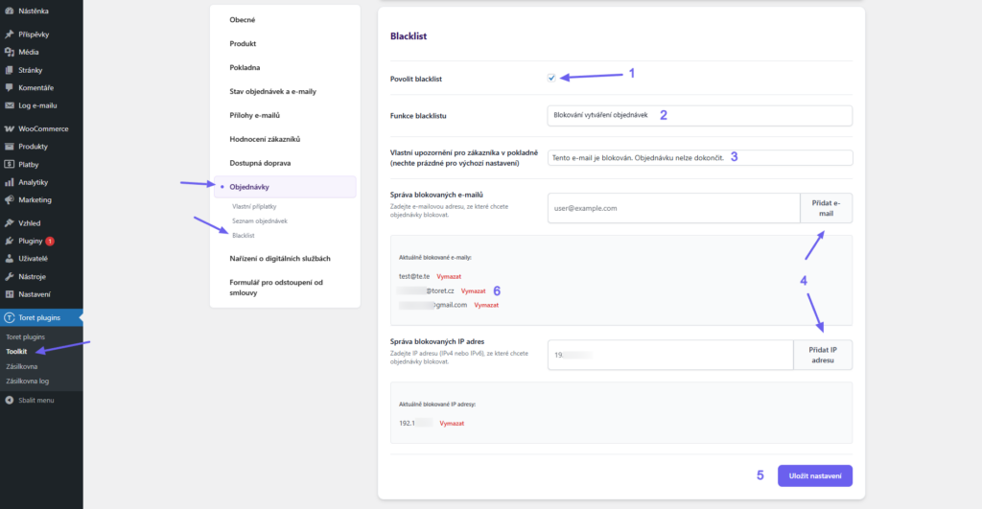982x509 pixels.
Task: Focus the custom customer warning text field
Action: [699, 158]
